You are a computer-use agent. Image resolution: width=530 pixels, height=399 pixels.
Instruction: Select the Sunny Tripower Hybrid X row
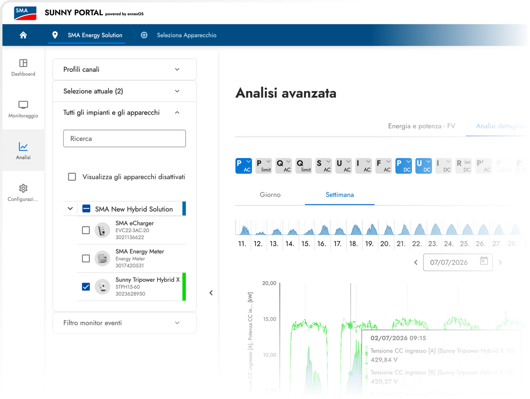[x=132, y=286]
